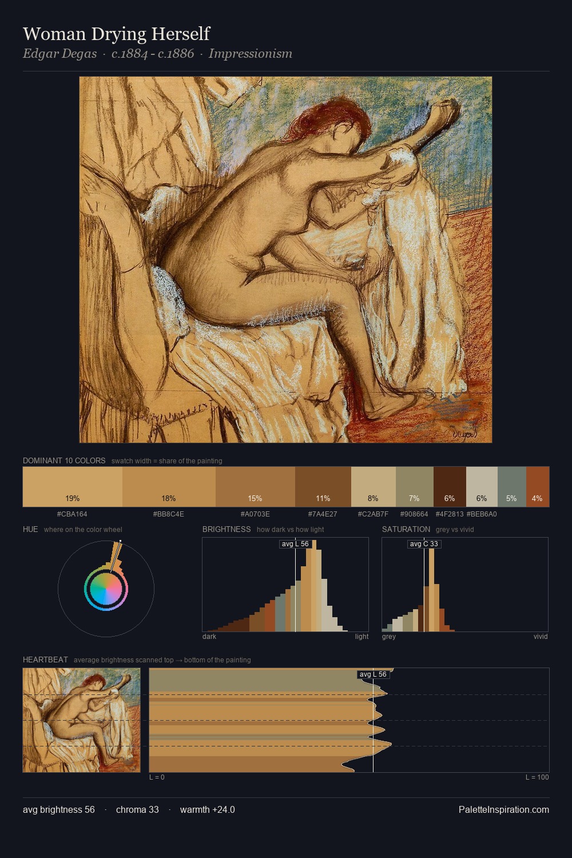Image resolution: width=572 pixels, height=858 pixels.
Task: Click the chroma 33 footer stat
Action: point(137,810)
